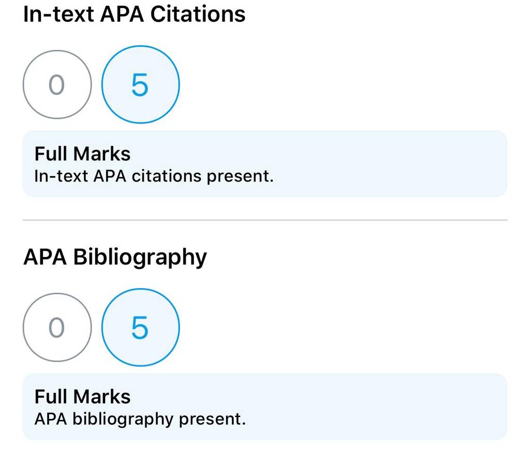Open the In-text Citations rating description box
530x453 pixels.
[x=264, y=164]
